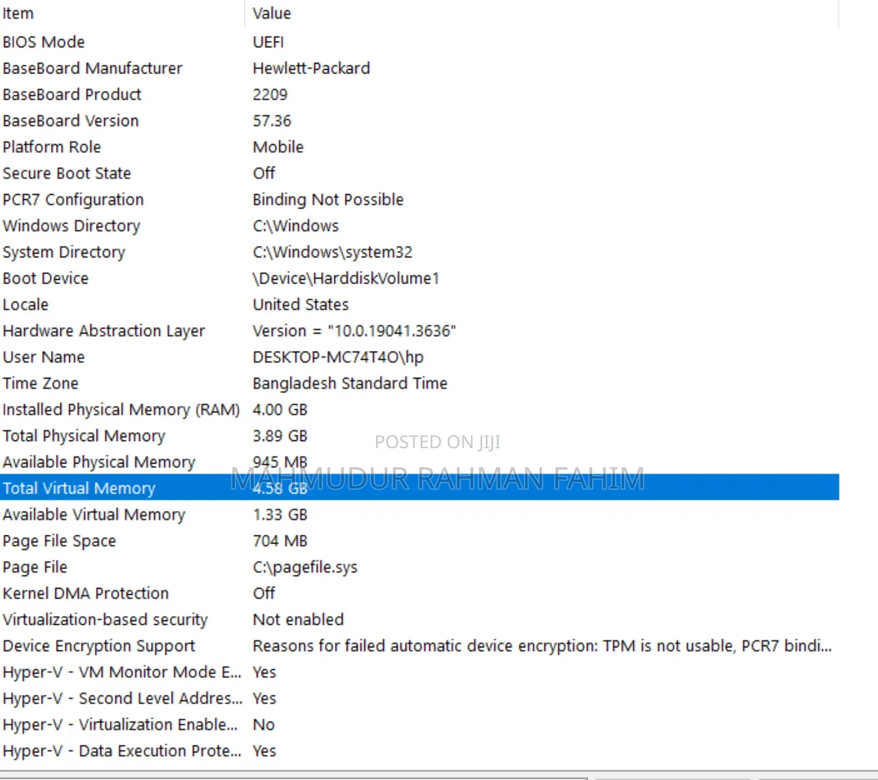Screen dimensions: 878x780
Task: Select the User Name row
Action: coord(44,357)
